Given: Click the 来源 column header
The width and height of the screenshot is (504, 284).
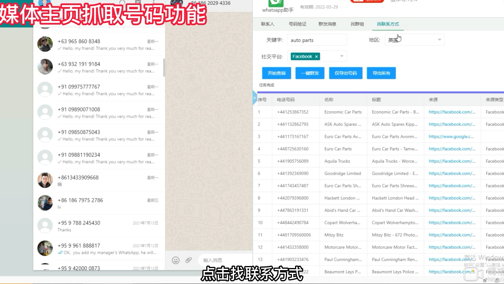Looking at the screenshot, I should click(433, 100).
